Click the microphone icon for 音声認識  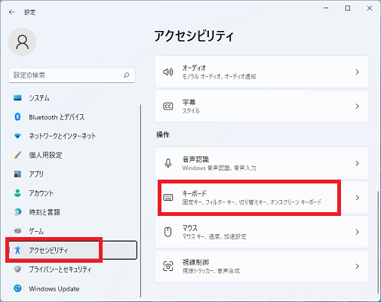(x=167, y=163)
